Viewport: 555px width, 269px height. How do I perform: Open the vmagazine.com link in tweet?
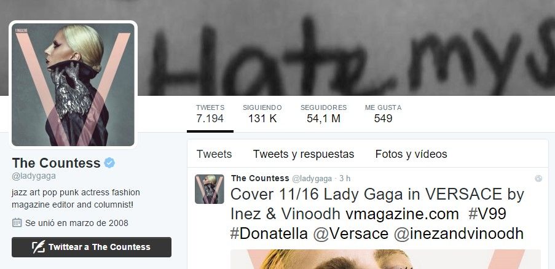coord(397,214)
